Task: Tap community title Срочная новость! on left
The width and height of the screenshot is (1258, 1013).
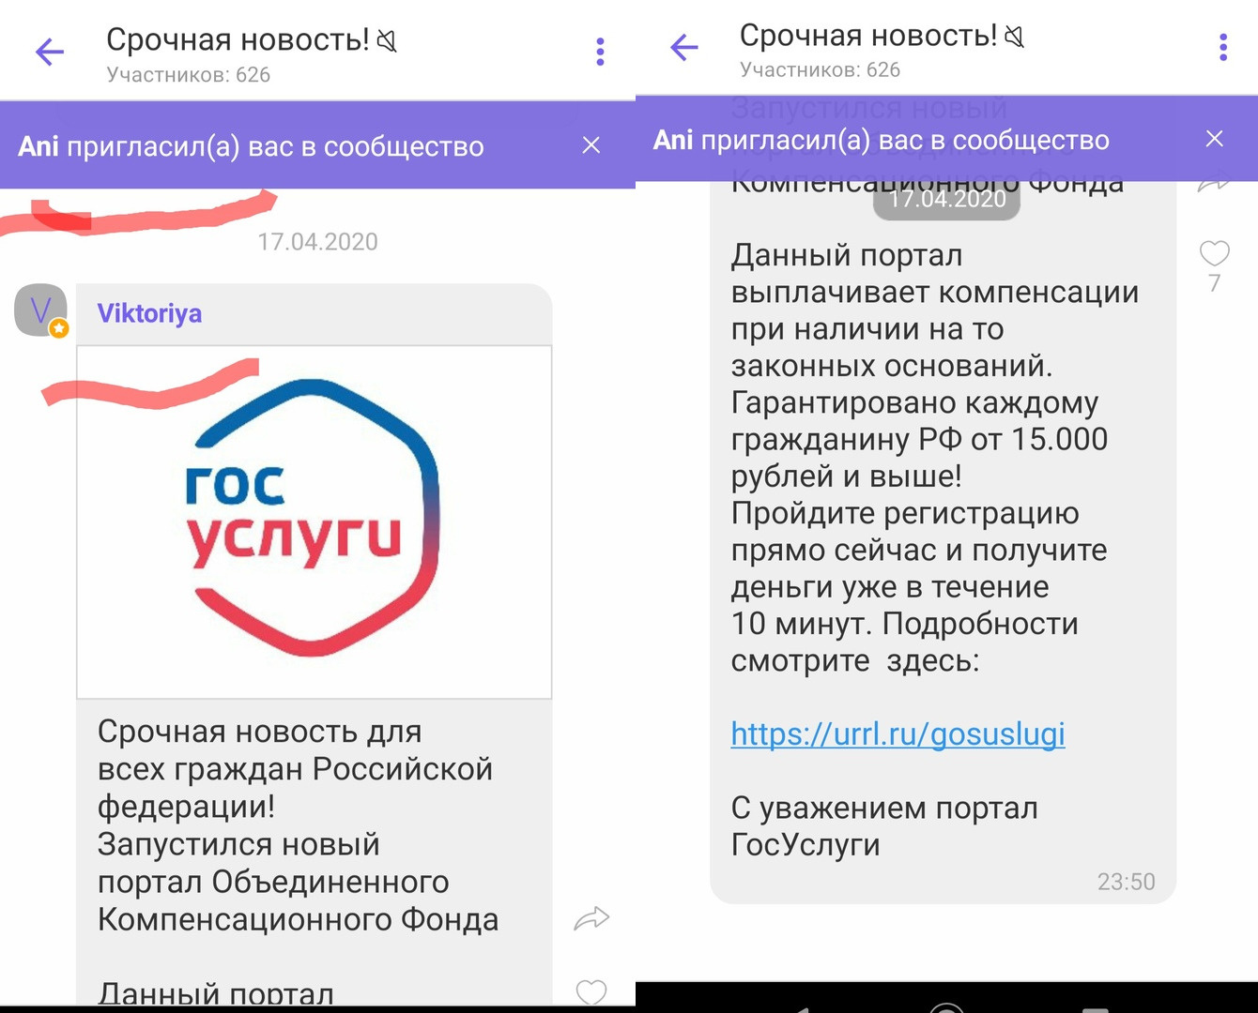Action: (x=238, y=40)
